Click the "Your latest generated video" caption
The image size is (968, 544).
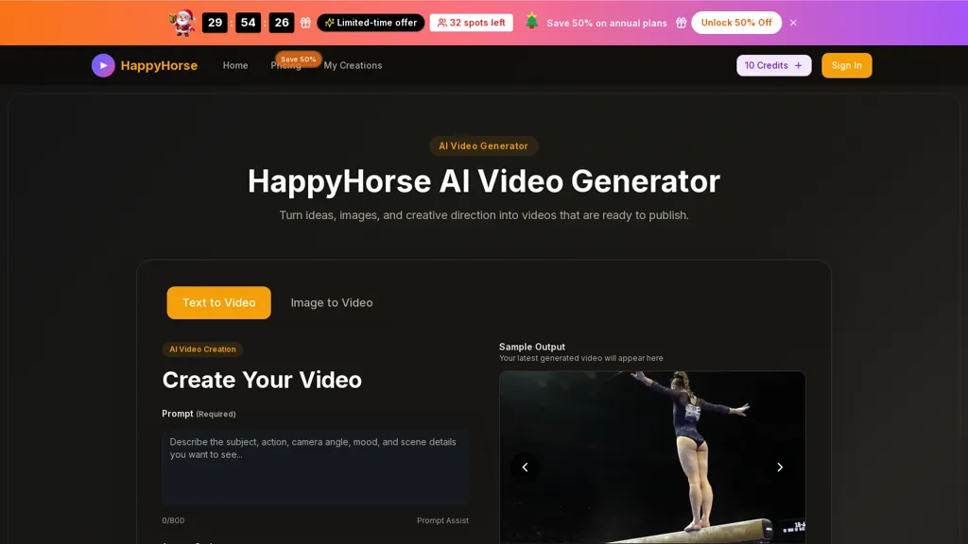coord(581,358)
